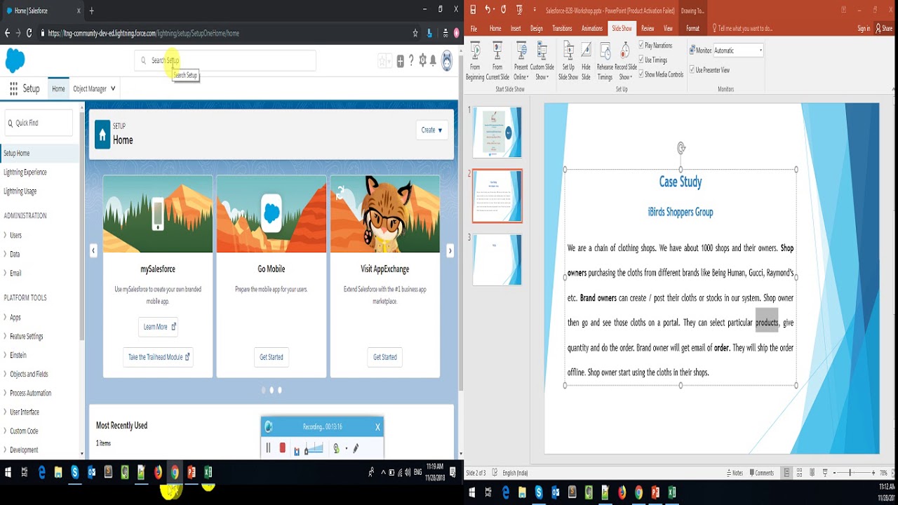Open Microsoft Edge from left taskbar
898x505 pixels.
point(42,473)
